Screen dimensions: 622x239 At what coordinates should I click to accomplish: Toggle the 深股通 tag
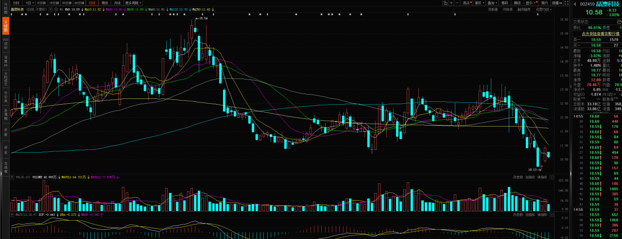pos(493,9)
